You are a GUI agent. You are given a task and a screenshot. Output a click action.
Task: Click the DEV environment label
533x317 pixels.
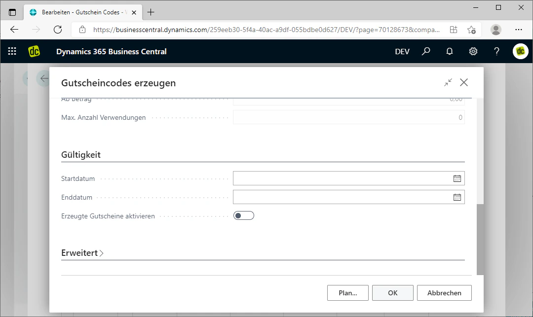point(402,52)
